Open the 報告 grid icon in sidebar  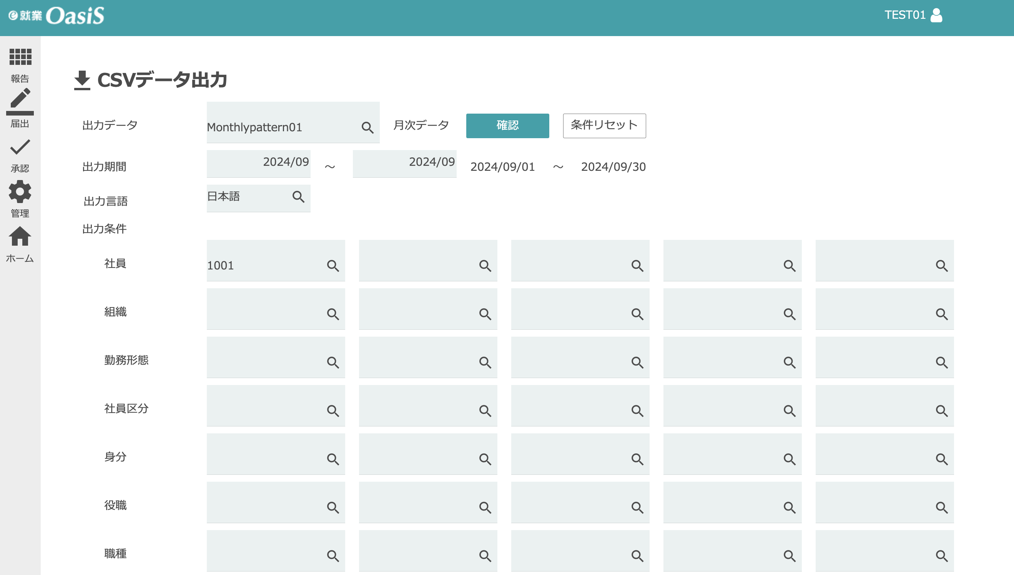20,57
